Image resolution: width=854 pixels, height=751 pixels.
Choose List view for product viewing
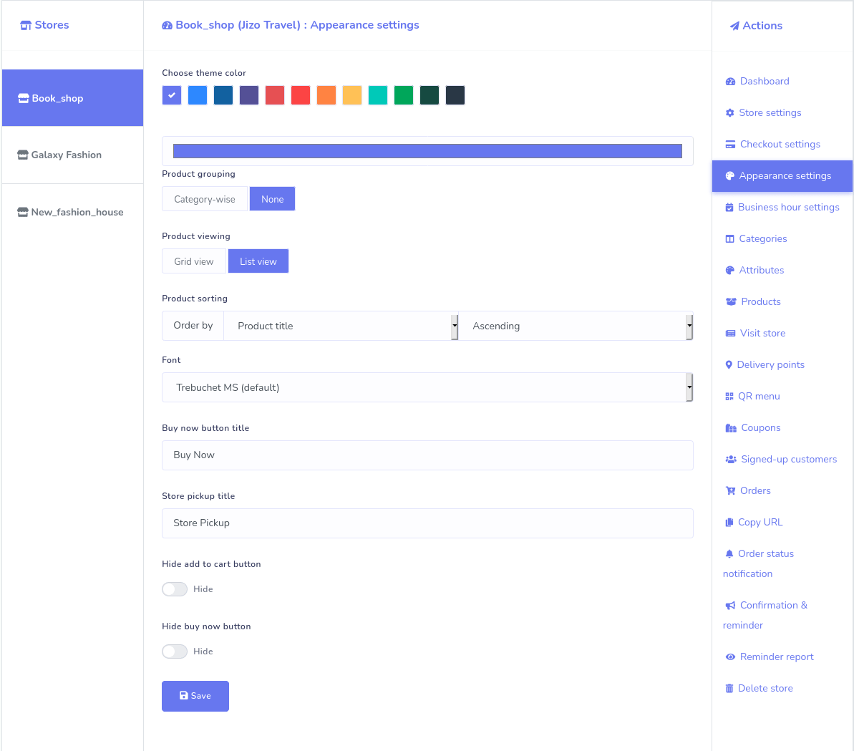pyautogui.click(x=258, y=261)
